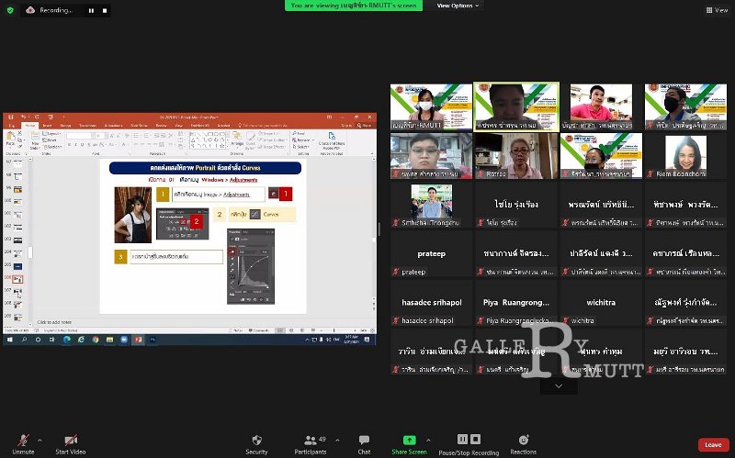Select the prateep participant tile

pos(431,253)
